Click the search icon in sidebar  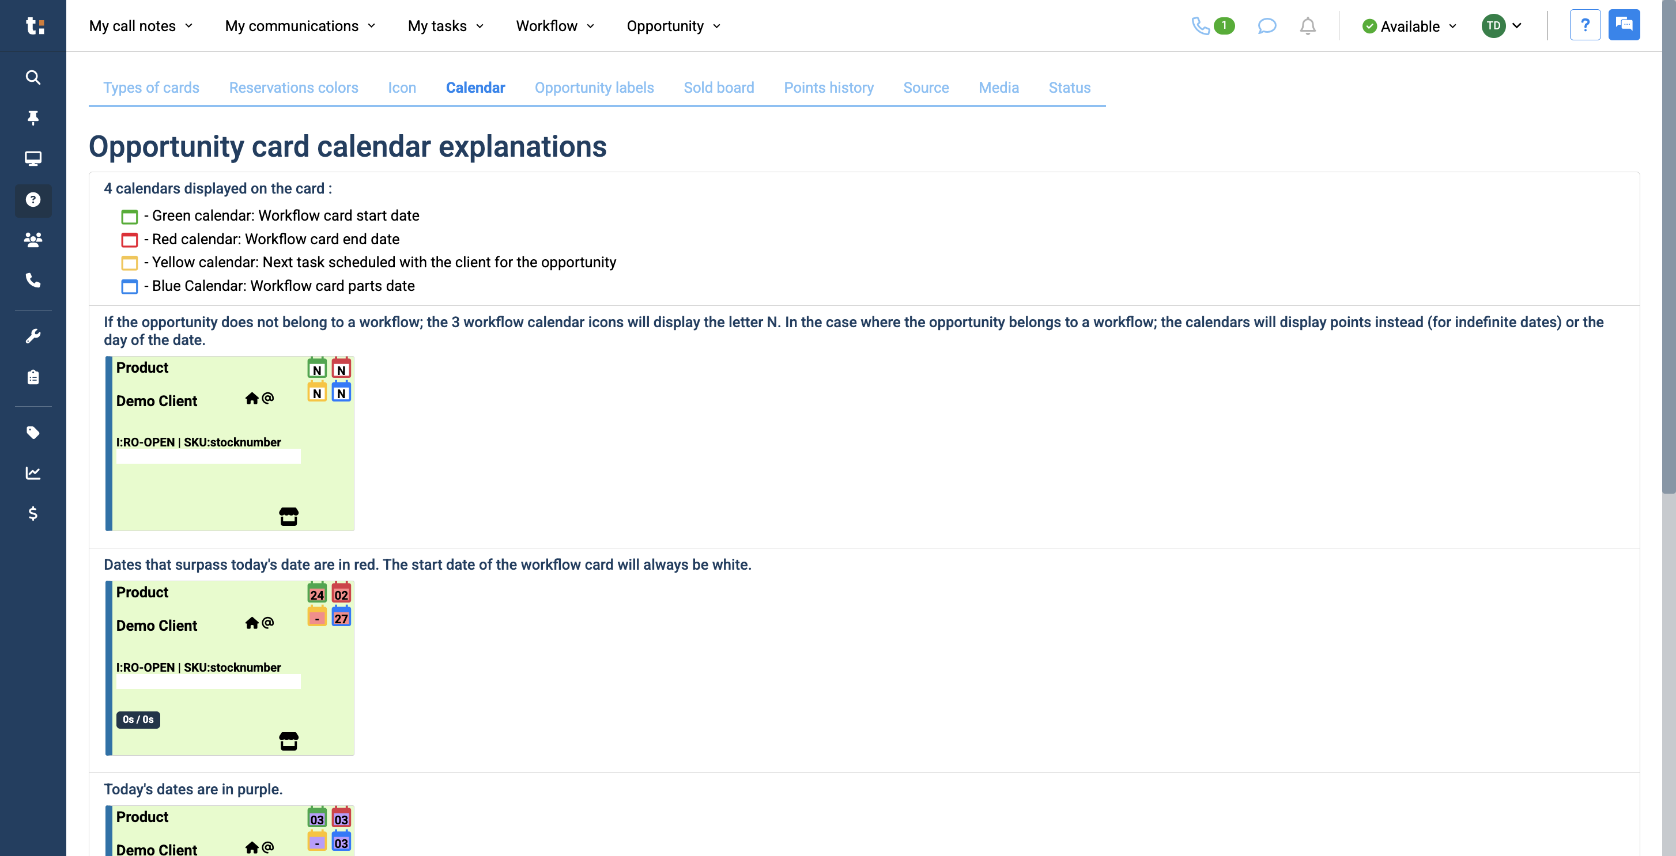coord(33,77)
